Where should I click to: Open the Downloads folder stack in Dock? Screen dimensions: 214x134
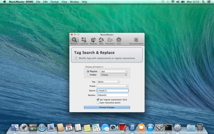(x=191, y=128)
